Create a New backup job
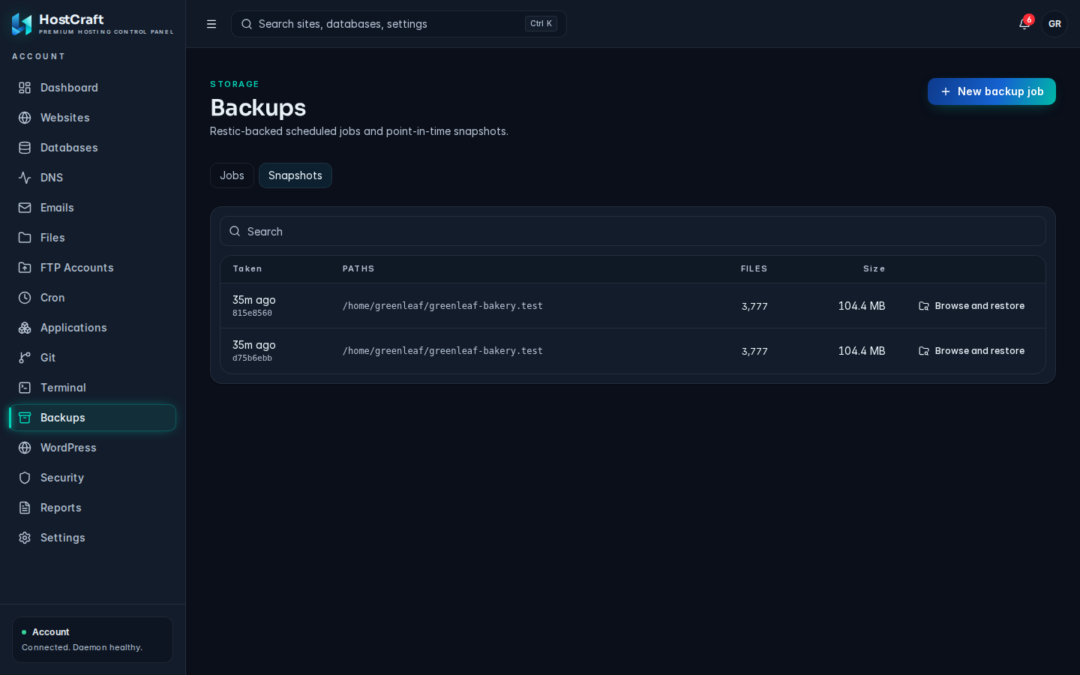The height and width of the screenshot is (675, 1080). point(991,91)
